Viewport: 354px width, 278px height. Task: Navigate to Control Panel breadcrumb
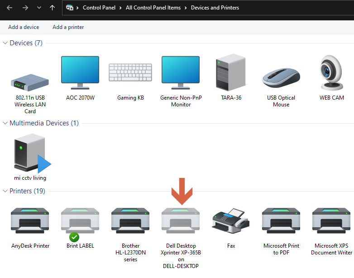pos(99,8)
